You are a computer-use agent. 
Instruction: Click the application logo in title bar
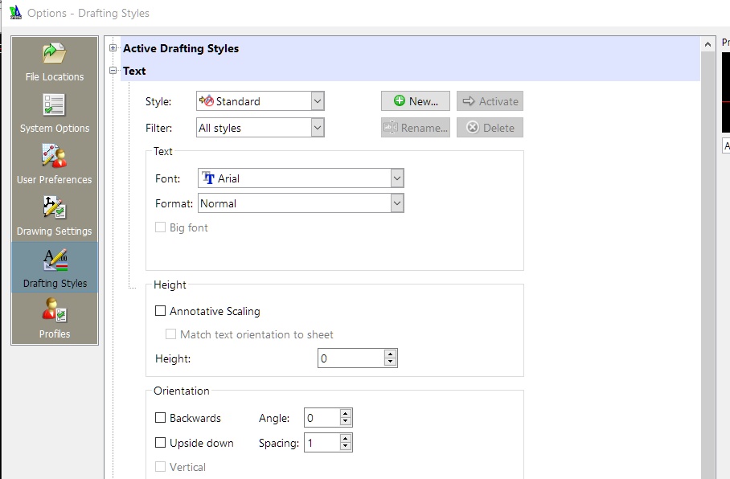(x=14, y=13)
